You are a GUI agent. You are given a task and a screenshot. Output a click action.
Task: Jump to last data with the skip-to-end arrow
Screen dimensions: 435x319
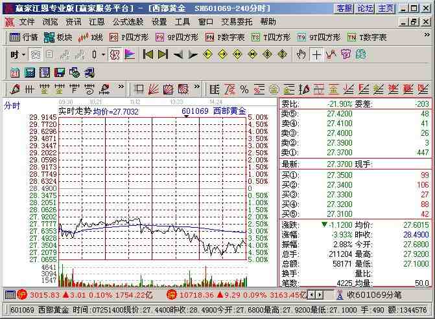(163, 54)
